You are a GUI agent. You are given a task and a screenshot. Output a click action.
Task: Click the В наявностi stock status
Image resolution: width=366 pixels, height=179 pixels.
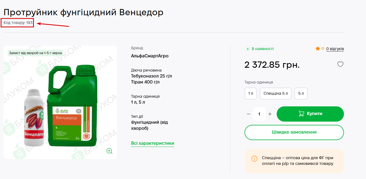pyautogui.click(x=262, y=49)
